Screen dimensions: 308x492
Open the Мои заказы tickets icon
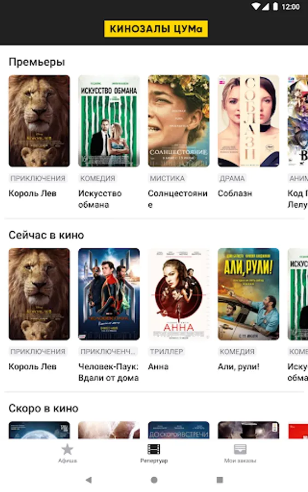coord(240,449)
